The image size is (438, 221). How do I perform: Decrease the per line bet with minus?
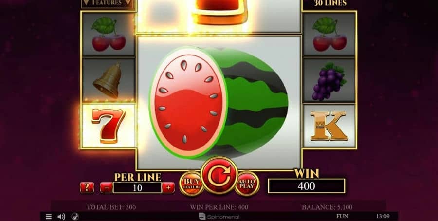tap(107, 188)
